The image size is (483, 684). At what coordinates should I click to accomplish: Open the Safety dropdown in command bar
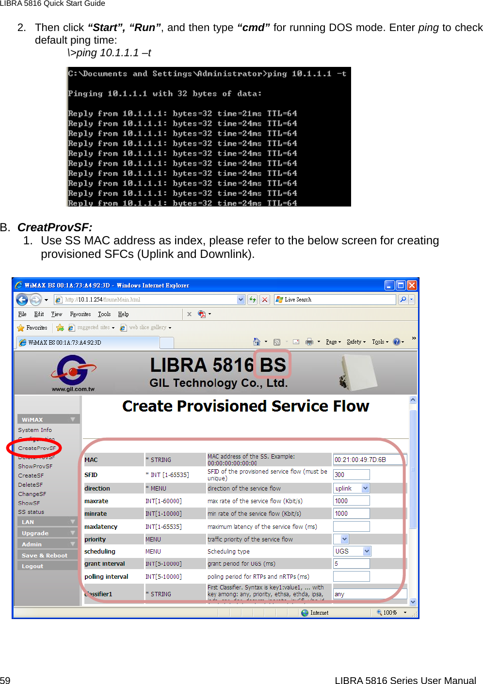click(356, 342)
